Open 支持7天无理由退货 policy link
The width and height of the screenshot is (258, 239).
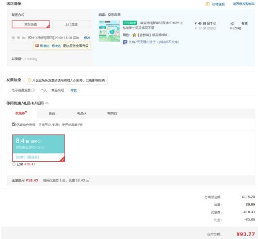[154, 42]
